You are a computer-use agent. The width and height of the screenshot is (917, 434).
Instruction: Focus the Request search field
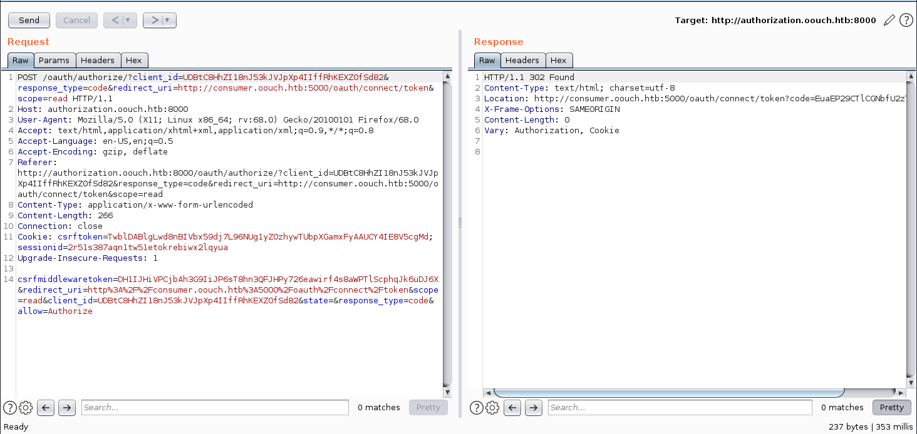[215, 408]
